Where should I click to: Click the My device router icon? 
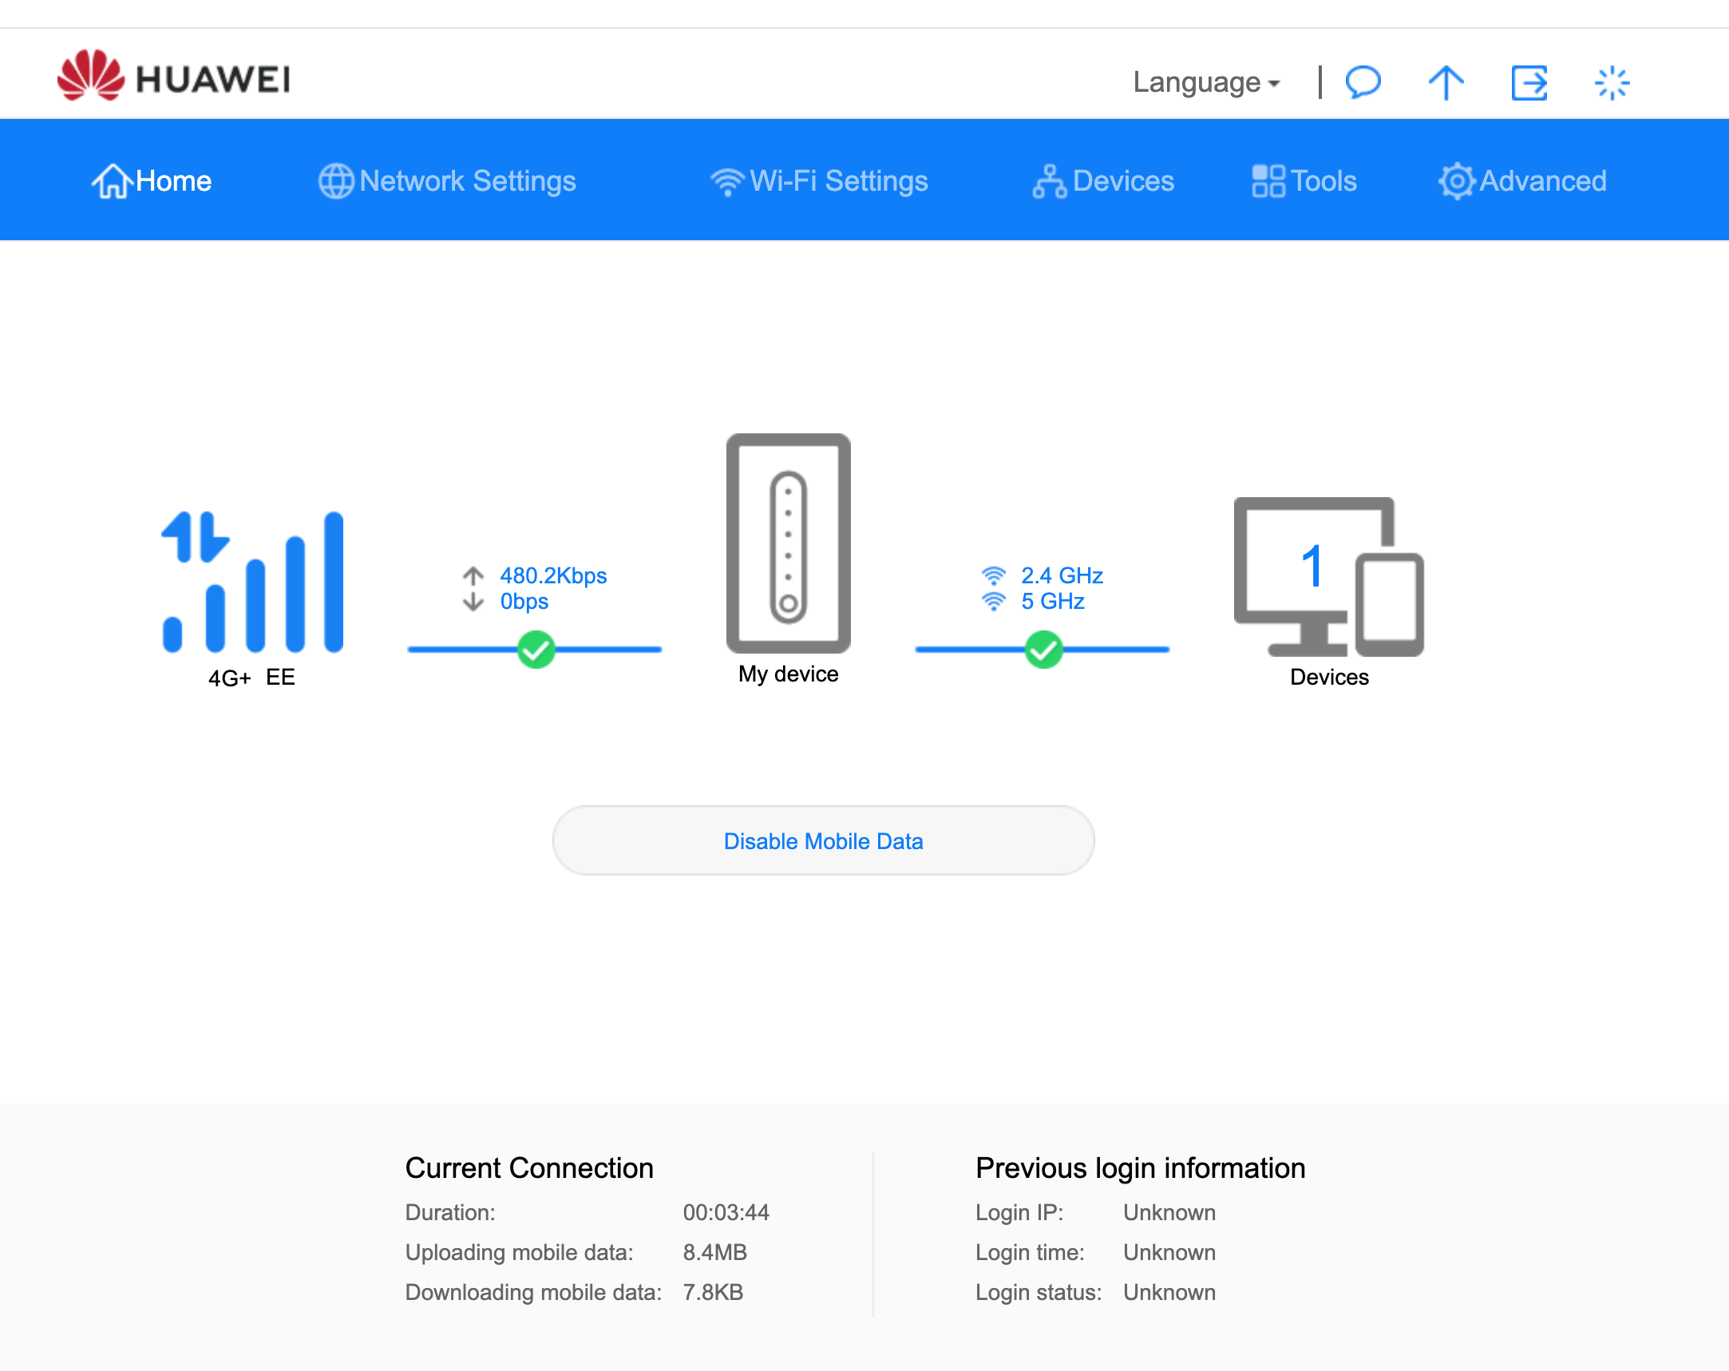[x=789, y=543]
